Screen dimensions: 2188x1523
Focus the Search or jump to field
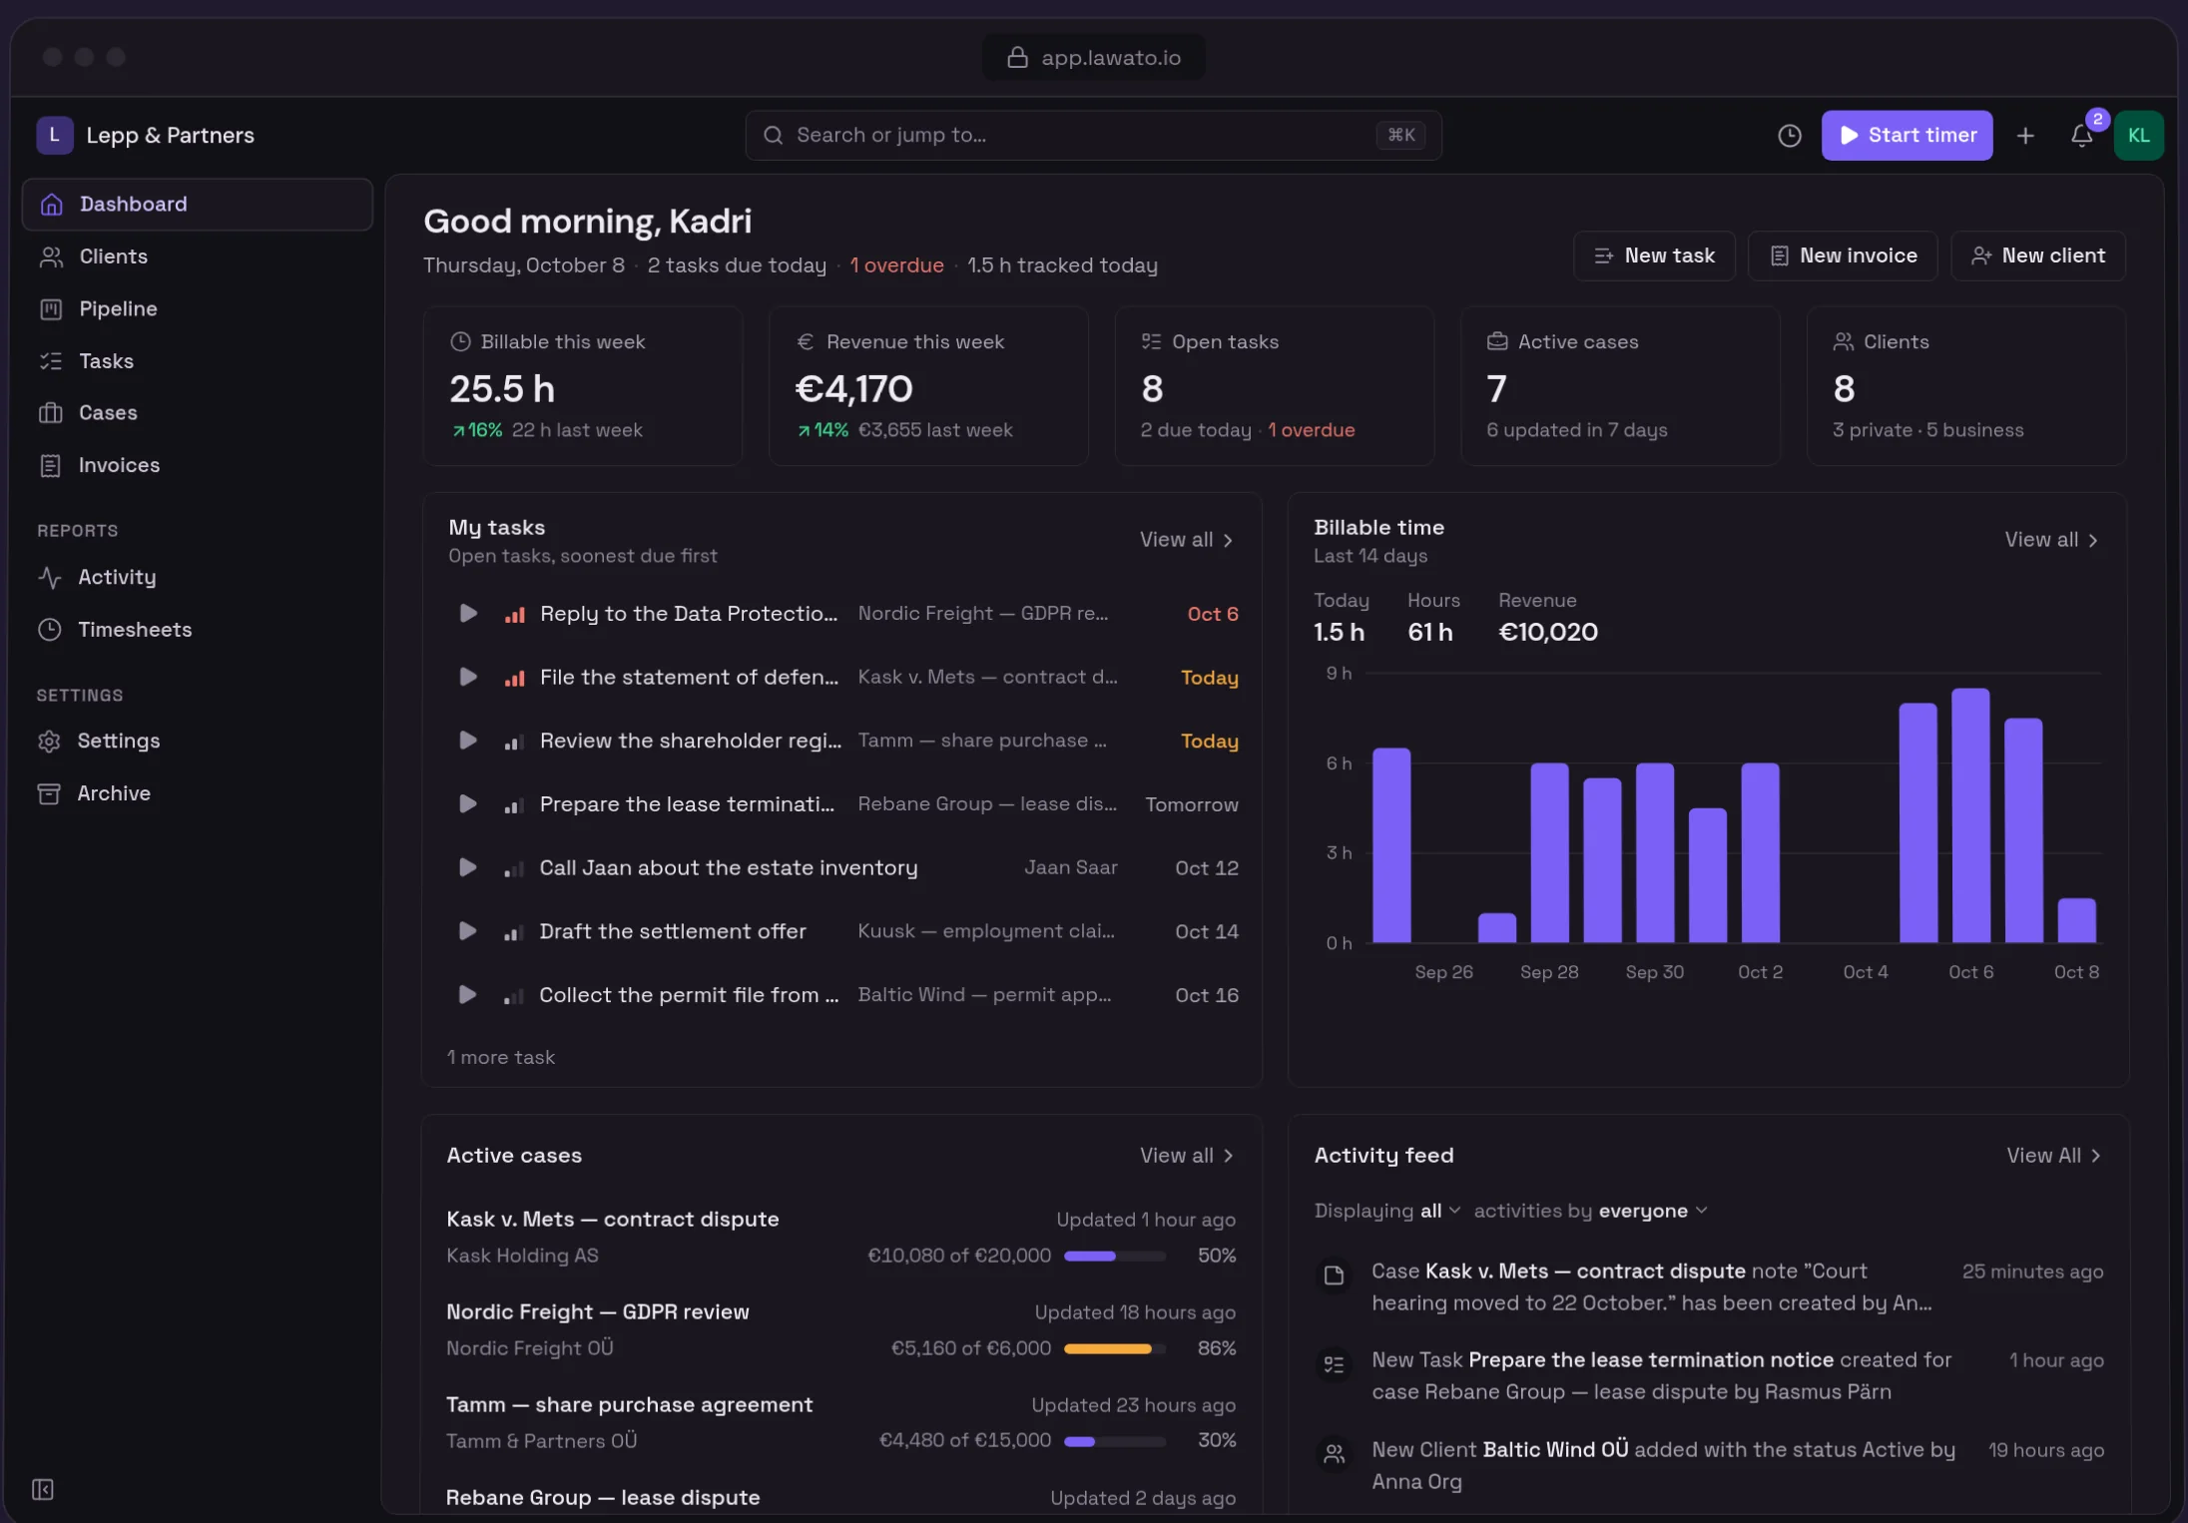click(1093, 136)
